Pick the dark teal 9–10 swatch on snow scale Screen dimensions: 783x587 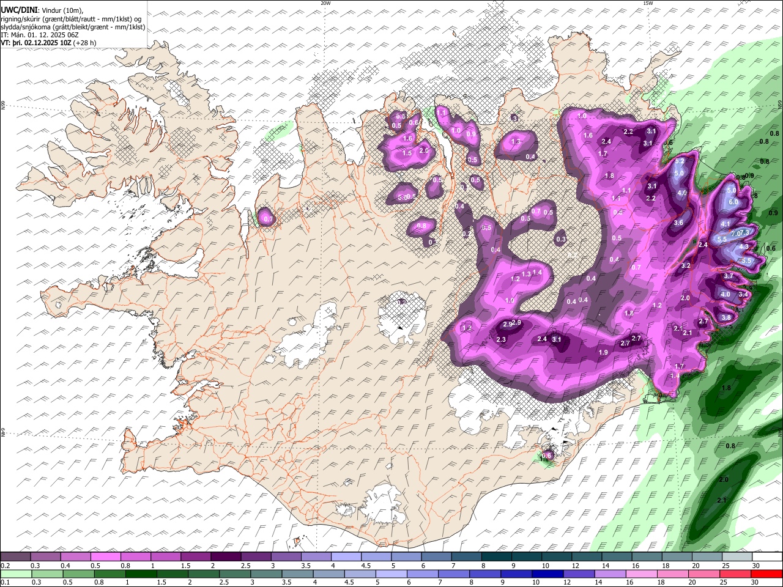(526, 556)
